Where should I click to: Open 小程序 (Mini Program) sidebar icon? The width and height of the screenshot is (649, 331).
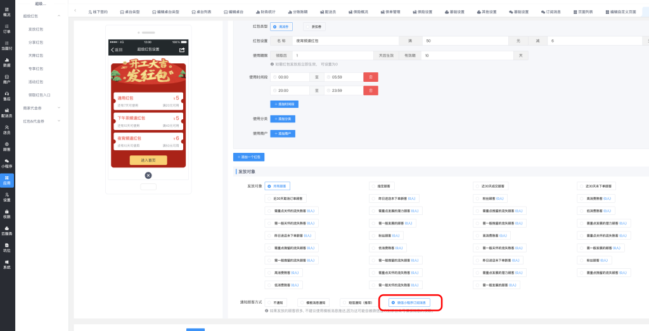[6, 163]
